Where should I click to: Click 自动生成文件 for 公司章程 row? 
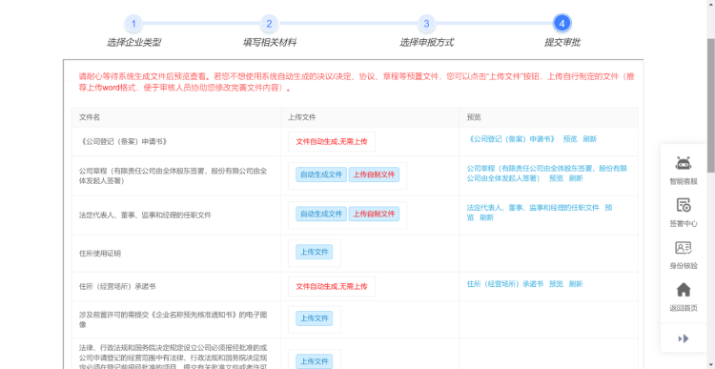click(321, 174)
